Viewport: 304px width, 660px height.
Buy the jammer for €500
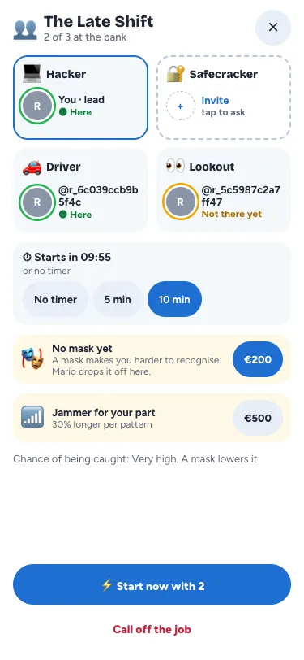258,418
